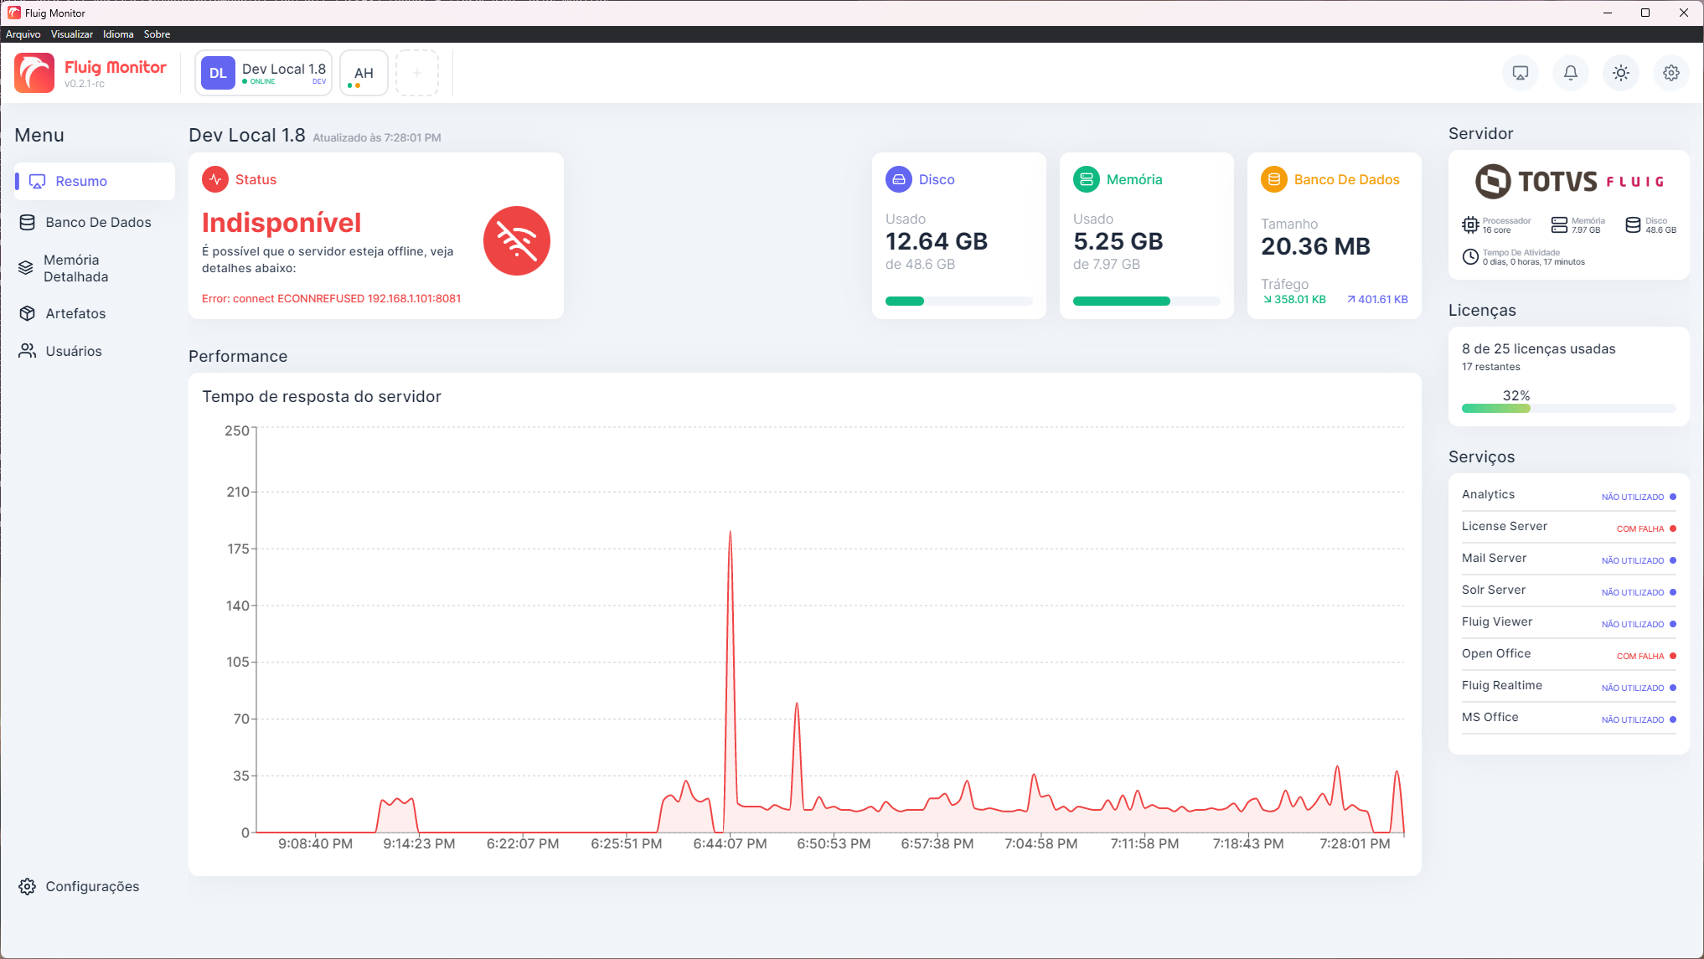1704x959 pixels.
Task: Click the notifications bell icon
Action: pos(1571,73)
